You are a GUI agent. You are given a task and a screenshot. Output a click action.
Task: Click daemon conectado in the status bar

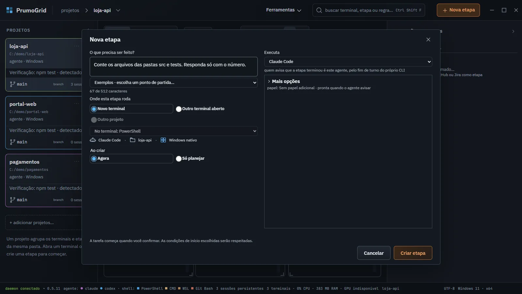pyautogui.click(x=23, y=288)
